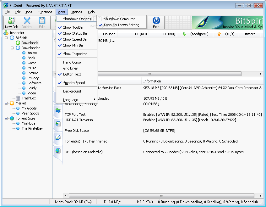Choose the Background menu entry
266x207 pixels.
(77, 91)
